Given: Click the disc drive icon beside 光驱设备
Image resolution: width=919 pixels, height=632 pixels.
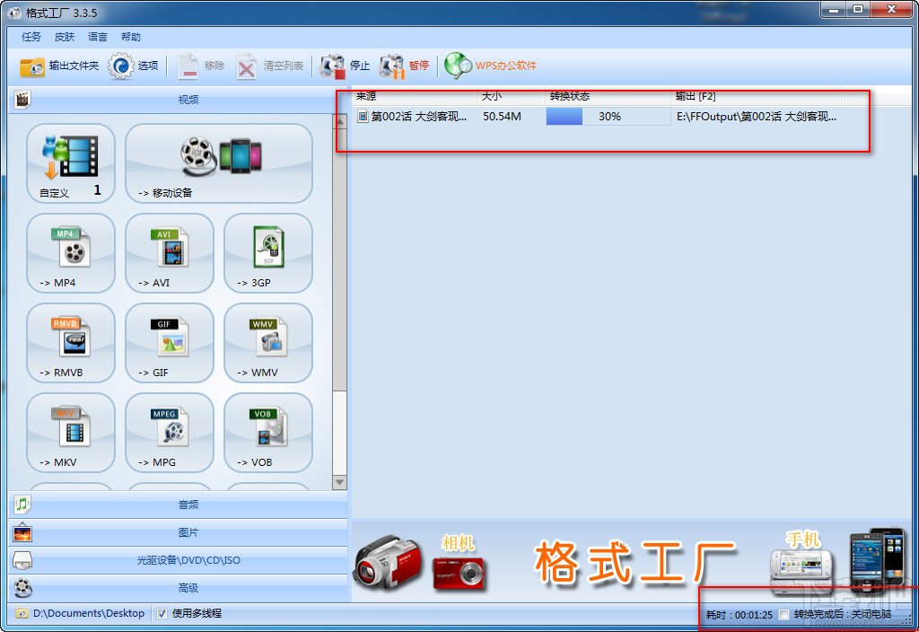Looking at the screenshot, I should (x=22, y=560).
